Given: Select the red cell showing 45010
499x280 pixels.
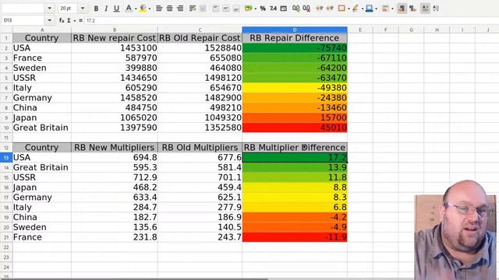Looking at the screenshot, I should tap(295, 128).
